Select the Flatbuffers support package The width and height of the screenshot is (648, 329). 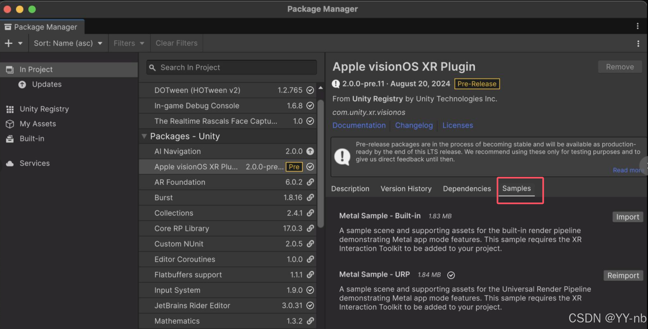point(228,275)
